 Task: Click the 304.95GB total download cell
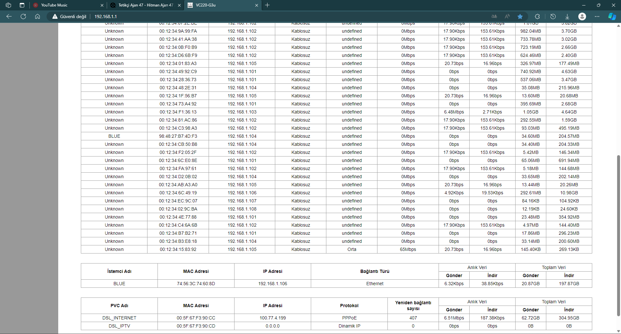(569, 318)
